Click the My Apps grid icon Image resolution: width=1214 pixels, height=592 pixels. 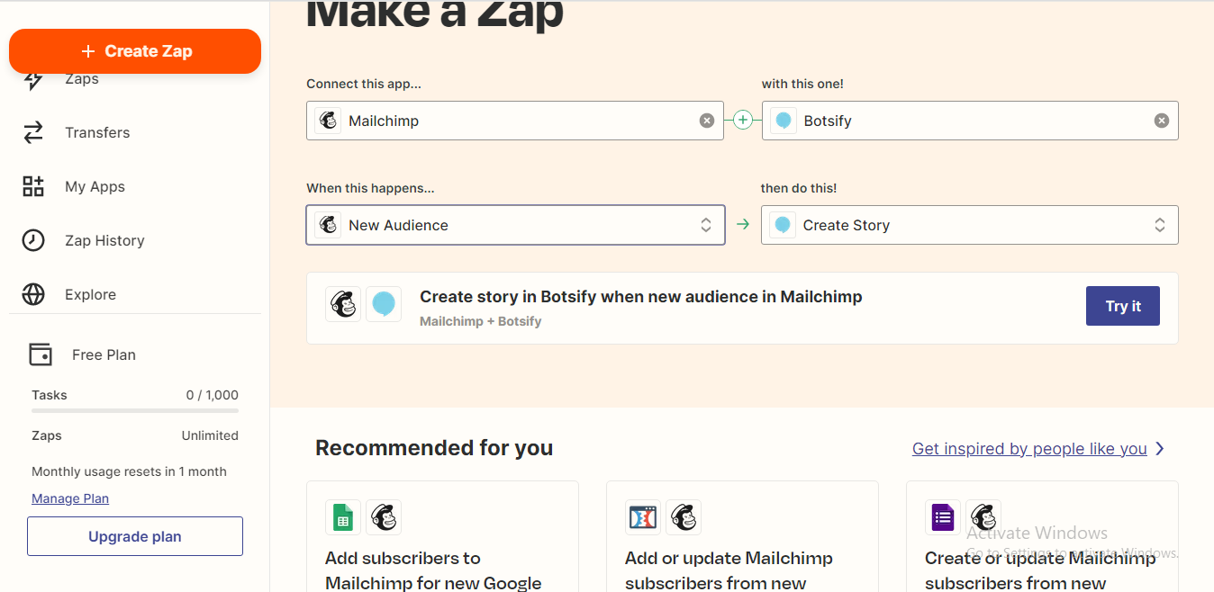coord(33,186)
